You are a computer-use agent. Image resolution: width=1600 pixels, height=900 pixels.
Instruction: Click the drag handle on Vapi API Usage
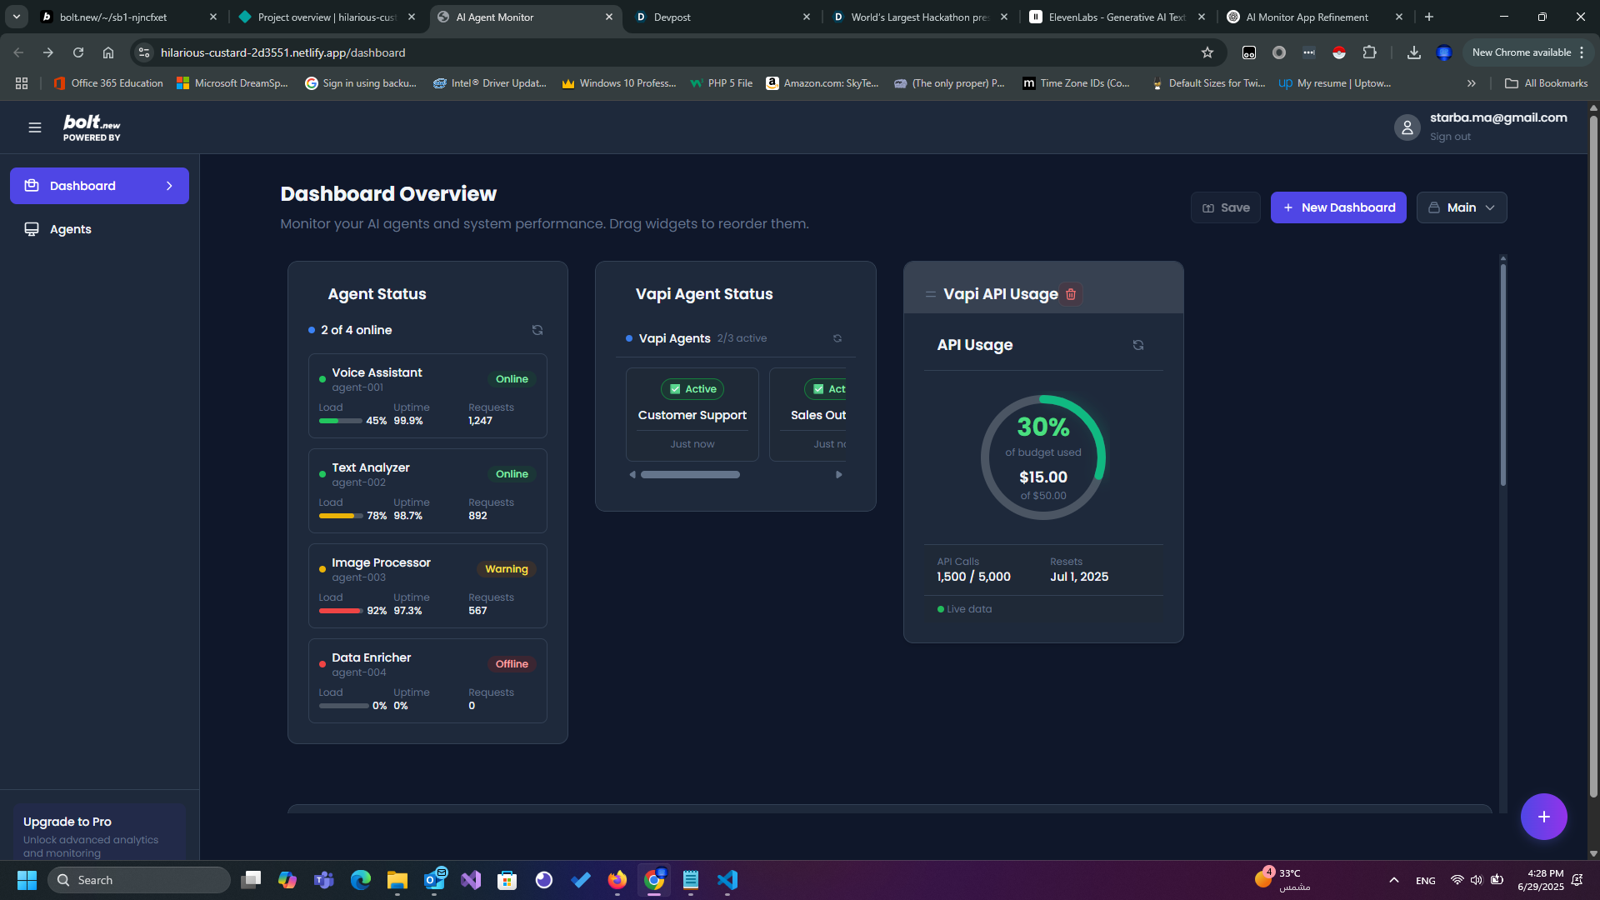click(930, 294)
